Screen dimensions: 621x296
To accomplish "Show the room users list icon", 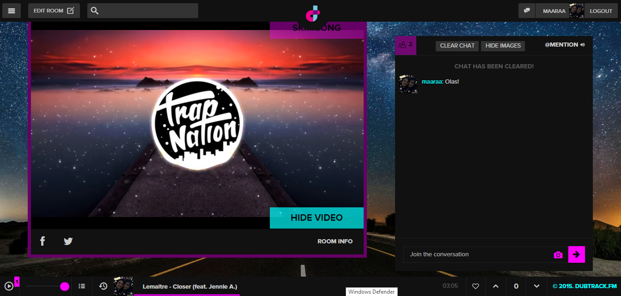I will (406, 45).
